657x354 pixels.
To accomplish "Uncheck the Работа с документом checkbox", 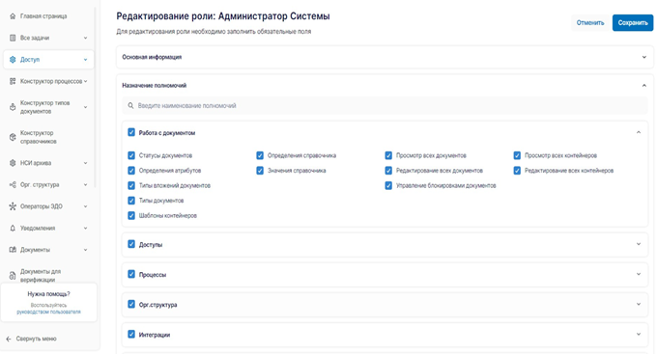I will coord(131,133).
